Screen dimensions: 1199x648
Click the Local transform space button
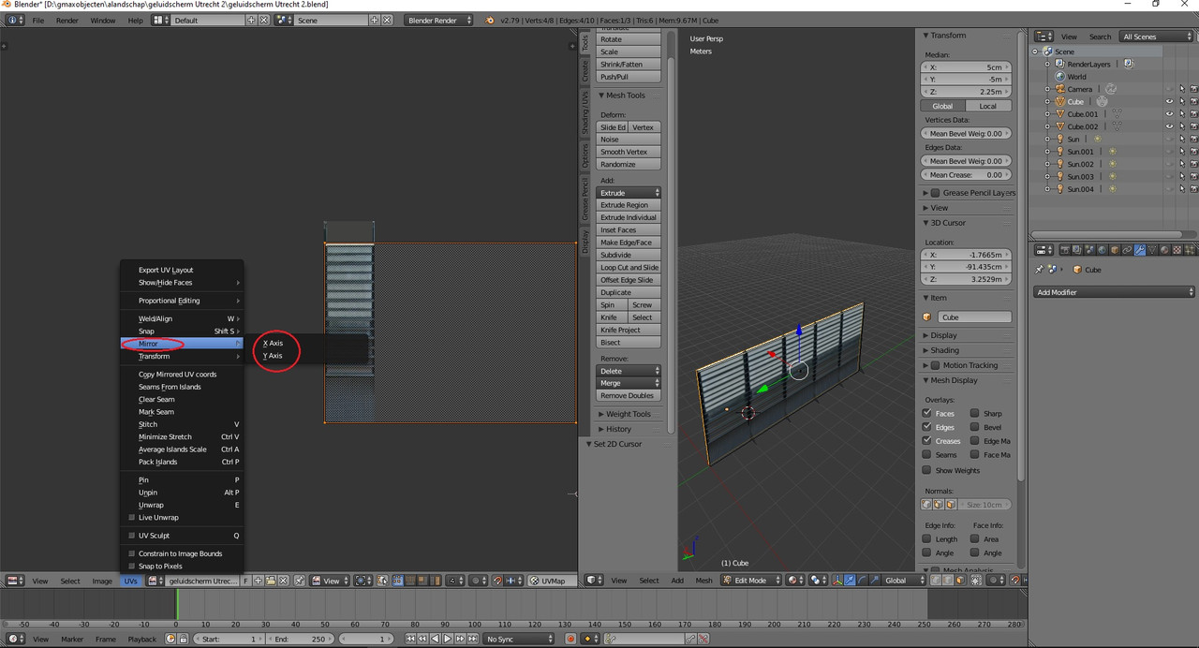pos(988,106)
